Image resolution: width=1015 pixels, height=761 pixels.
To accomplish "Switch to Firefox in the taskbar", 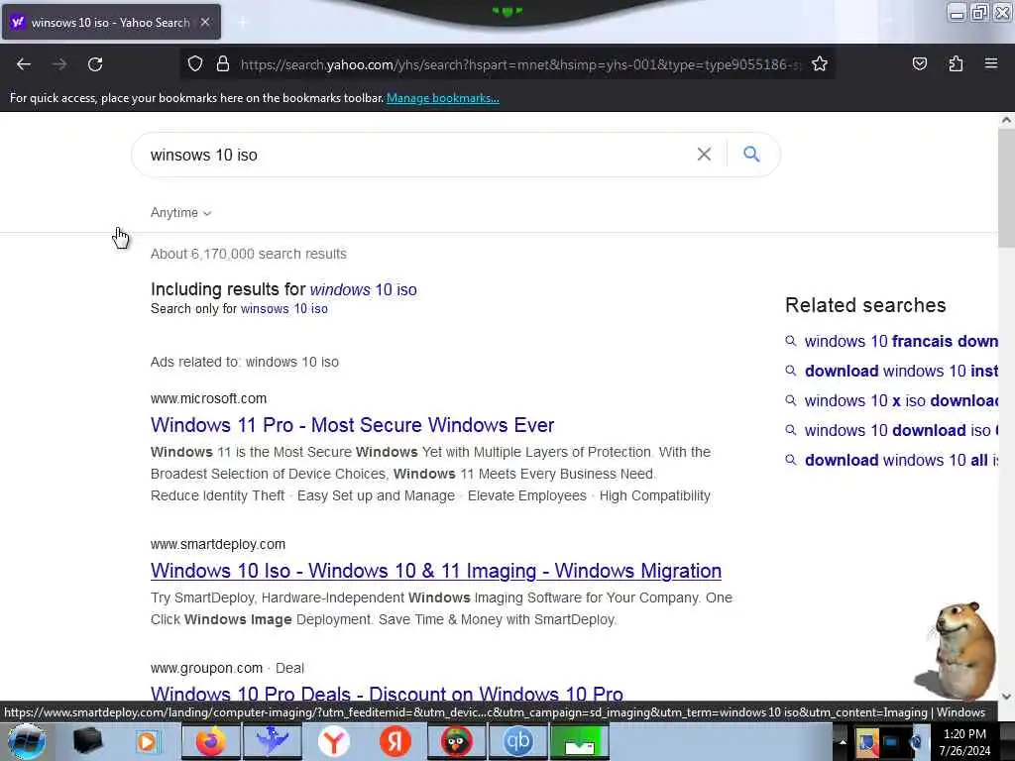I will click(x=210, y=741).
